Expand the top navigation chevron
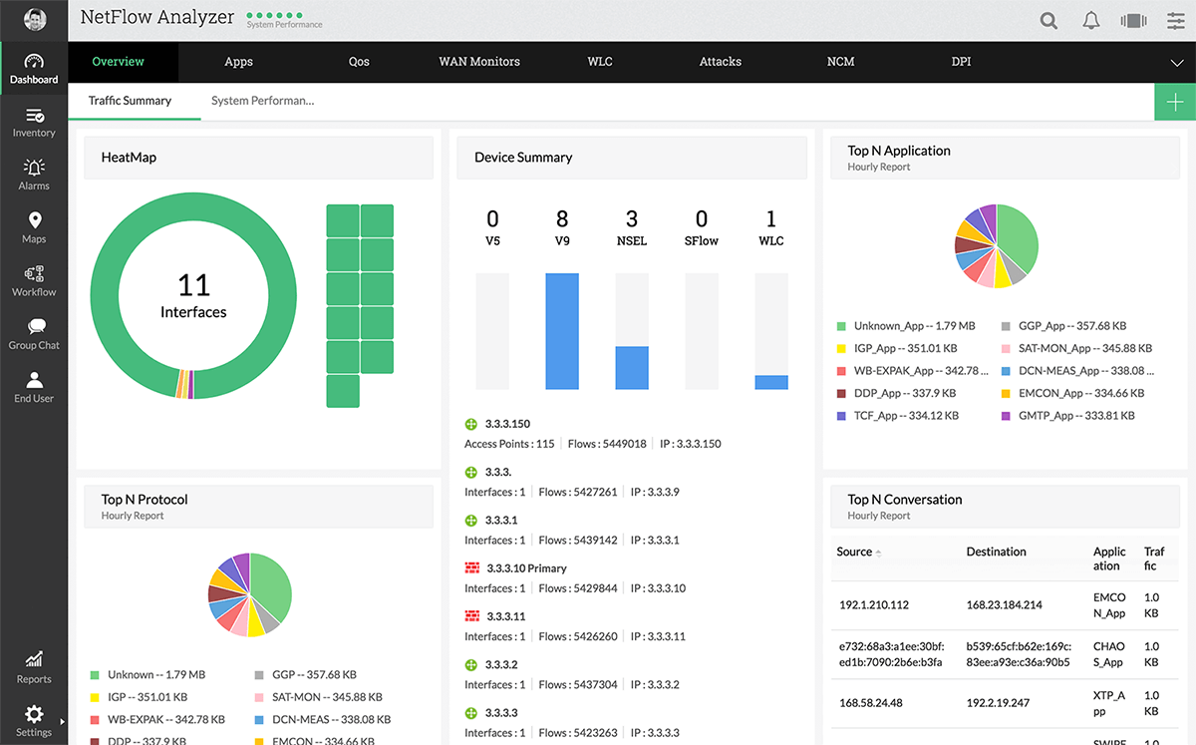 (x=1176, y=62)
